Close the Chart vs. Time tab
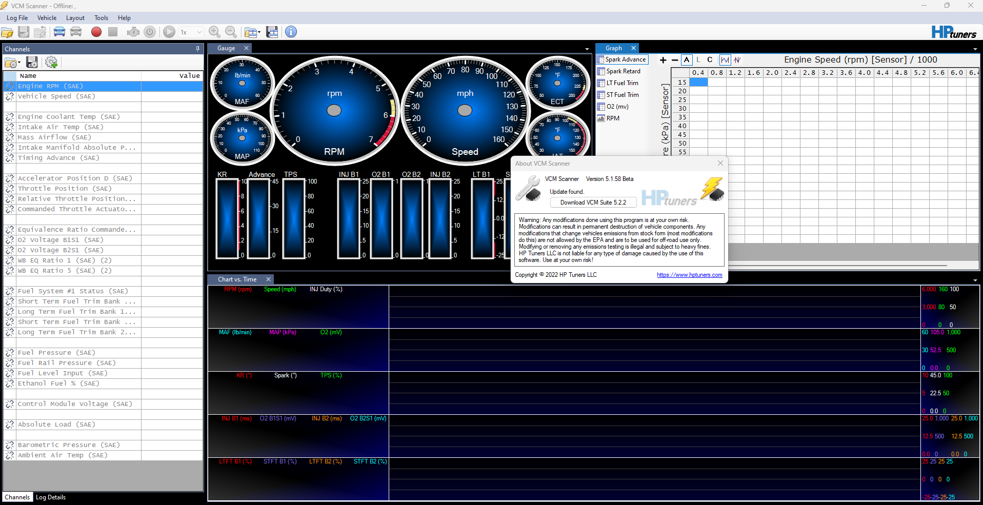The height and width of the screenshot is (505, 983). pyautogui.click(x=268, y=279)
